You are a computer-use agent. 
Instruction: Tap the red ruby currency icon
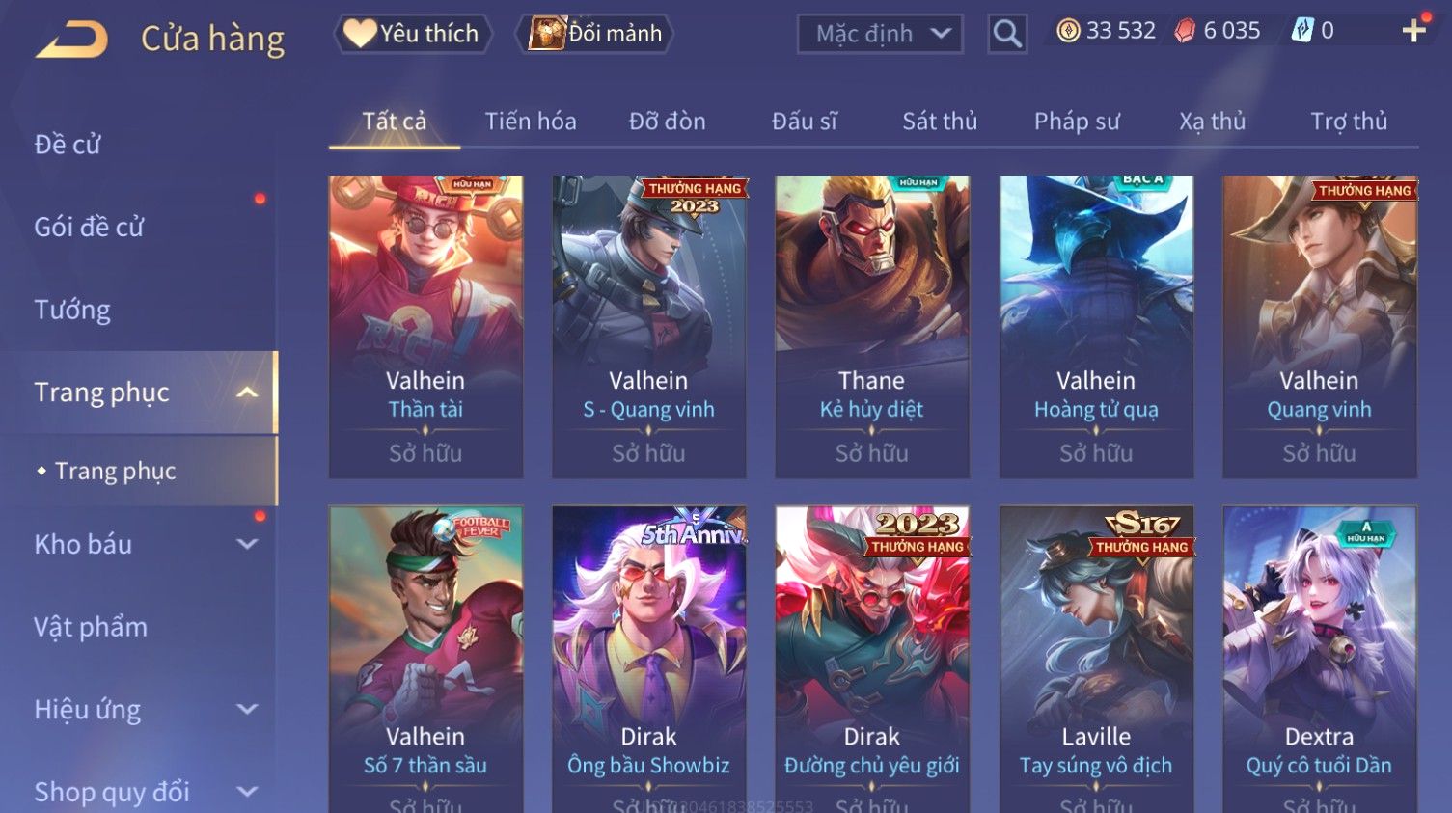click(x=1185, y=31)
